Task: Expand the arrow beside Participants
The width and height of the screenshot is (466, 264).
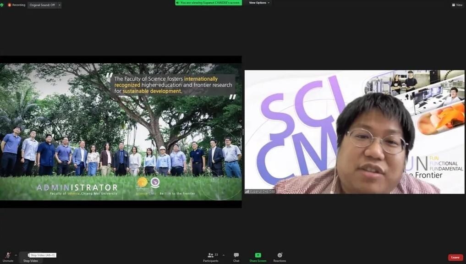Action: coord(224,255)
